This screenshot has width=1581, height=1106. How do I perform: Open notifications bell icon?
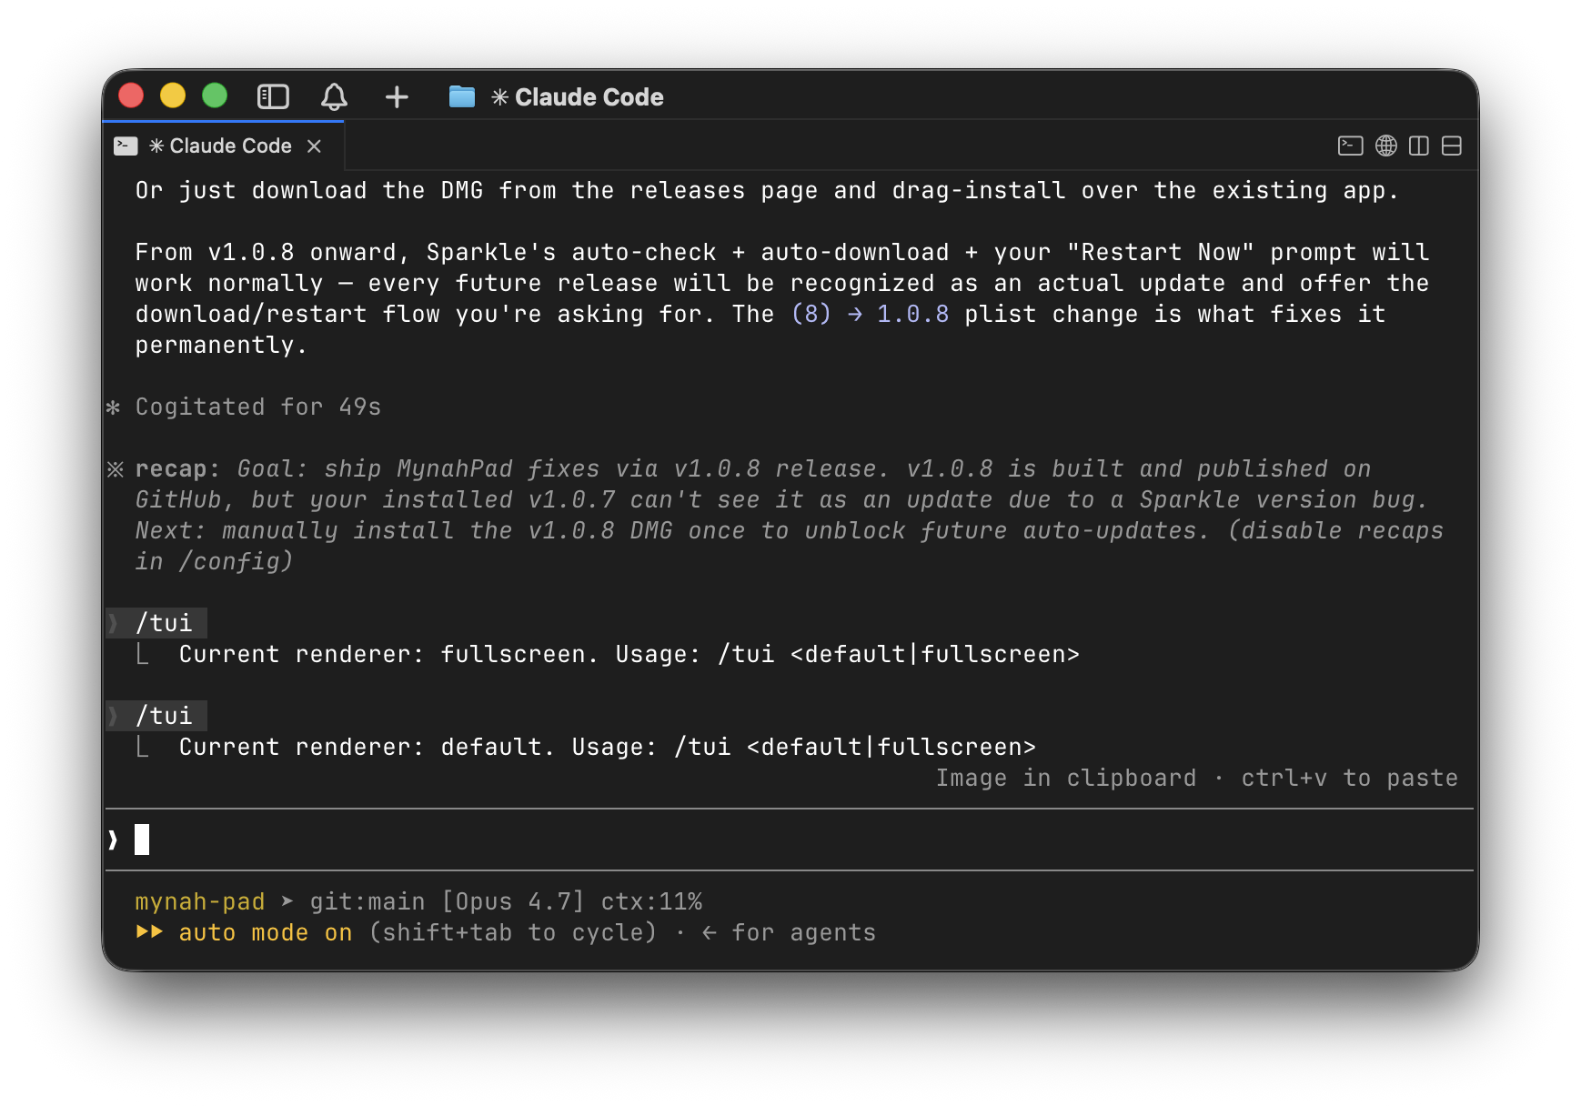pyautogui.click(x=334, y=96)
